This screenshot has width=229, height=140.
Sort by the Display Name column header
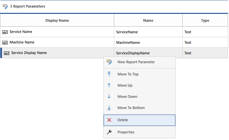(57, 20)
